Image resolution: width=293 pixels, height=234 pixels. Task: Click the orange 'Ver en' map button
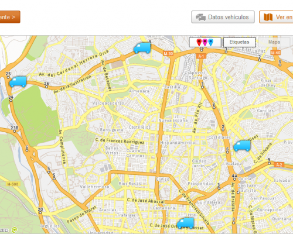click(276, 17)
